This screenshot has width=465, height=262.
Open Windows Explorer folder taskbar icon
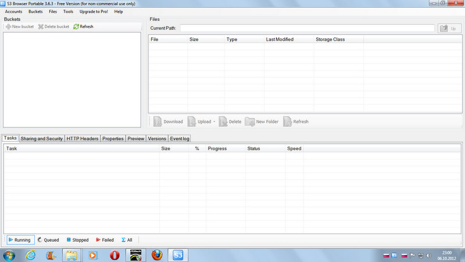tap(71, 255)
